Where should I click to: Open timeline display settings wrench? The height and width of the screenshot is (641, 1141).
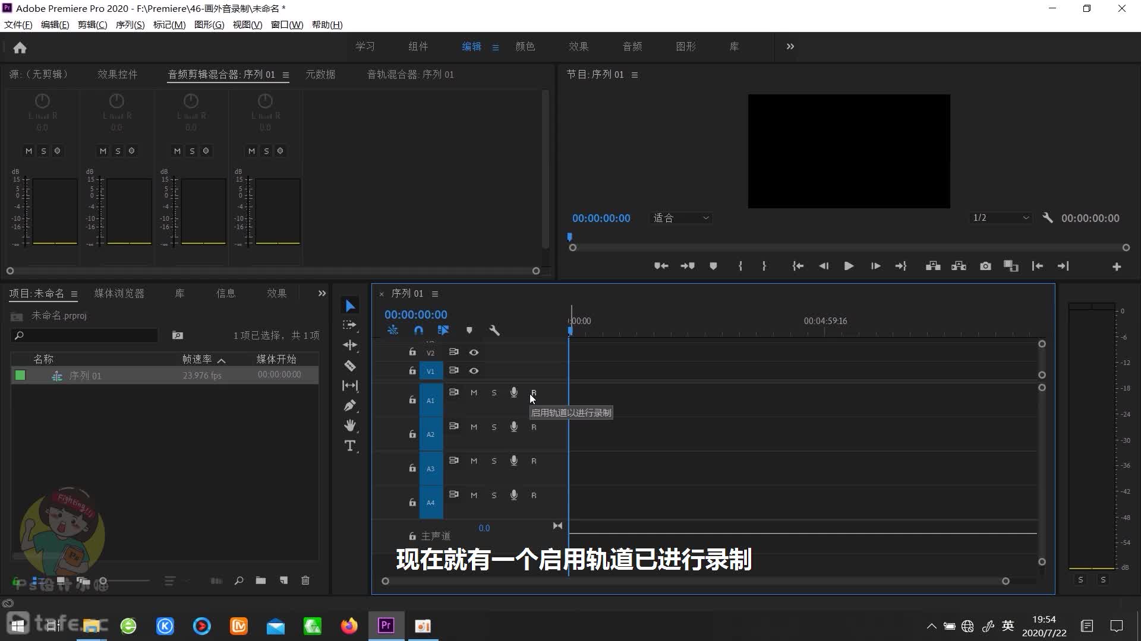[494, 331]
